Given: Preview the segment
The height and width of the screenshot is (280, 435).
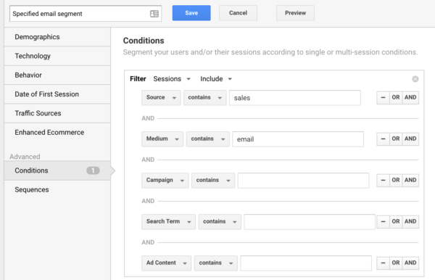Looking at the screenshot, I should [x=295, y=13].
